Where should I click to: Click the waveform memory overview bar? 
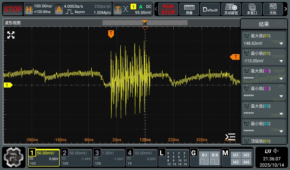(x=145, y=23)
